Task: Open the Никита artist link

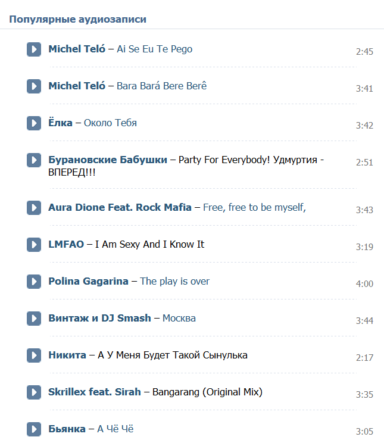Action: click(x=67, y=355)
